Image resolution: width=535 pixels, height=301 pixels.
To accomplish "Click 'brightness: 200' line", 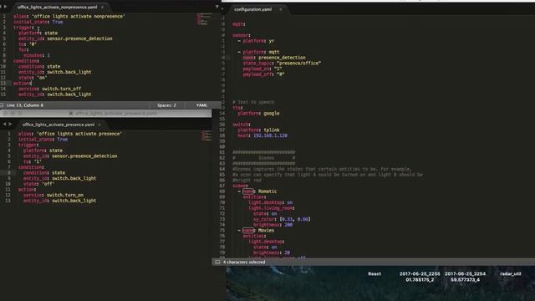I will pyautogui.click(x=273, y=225).
